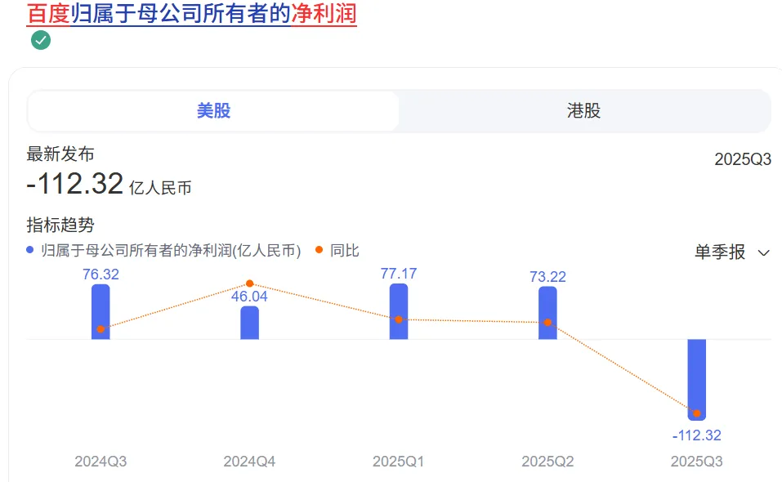Click the 指标趋势 heading
The image size is (782, 482).
(60, 225)
